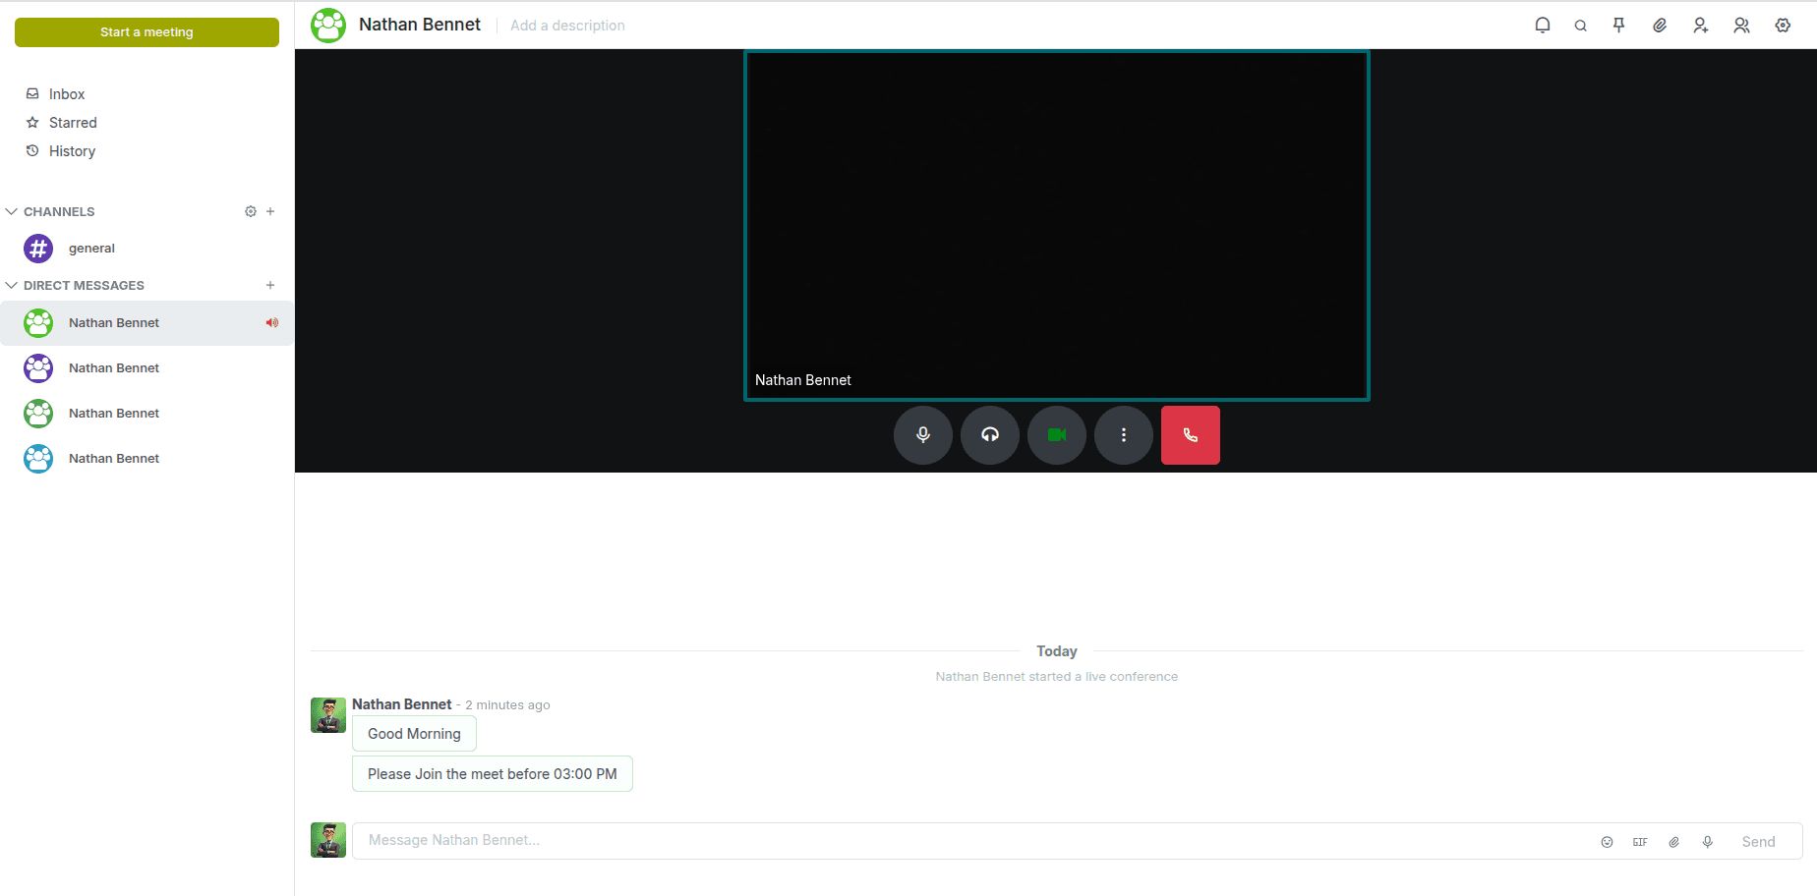The width and height of the screenshot is (1817, 896).
Task: Open the History view
Action: 72,150
